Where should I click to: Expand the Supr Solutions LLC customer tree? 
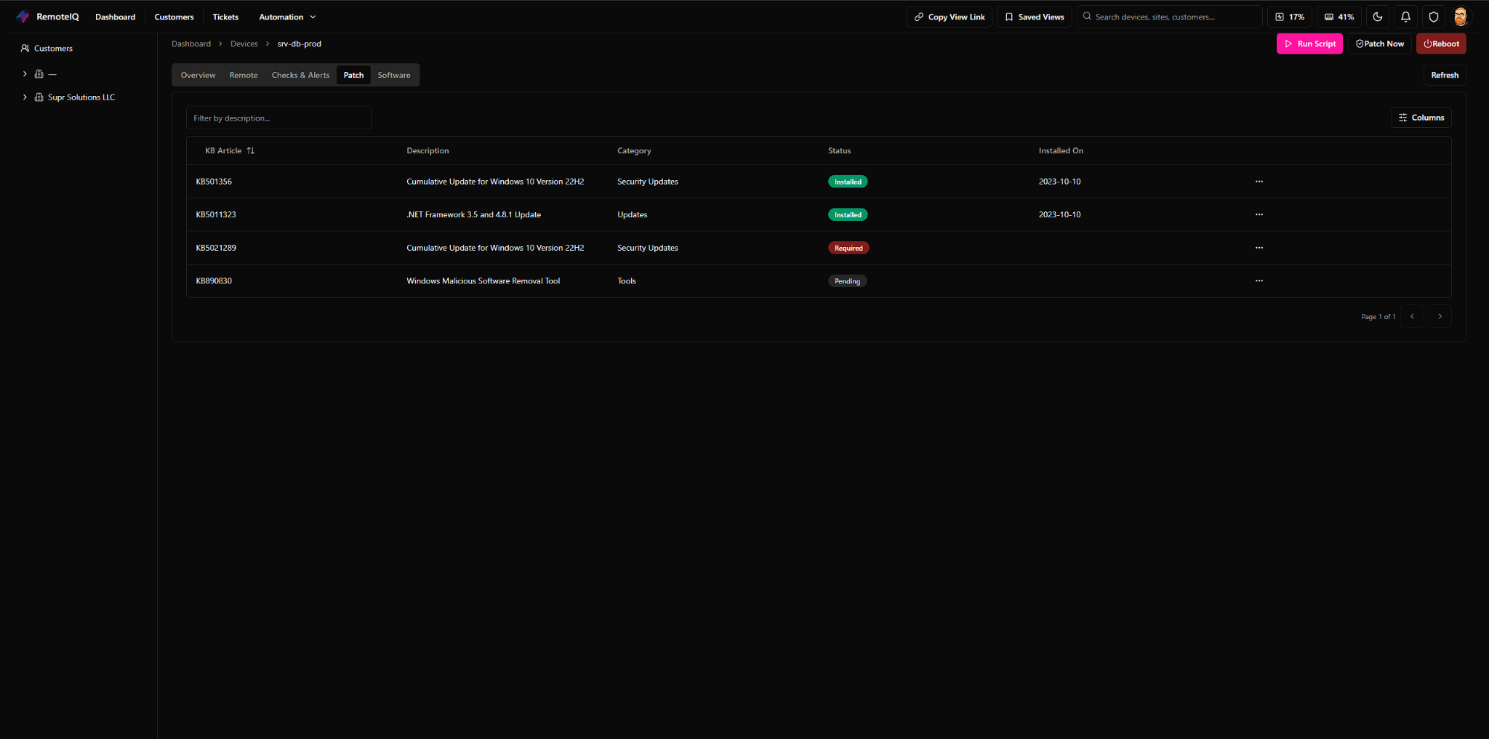tap(25, 97)
